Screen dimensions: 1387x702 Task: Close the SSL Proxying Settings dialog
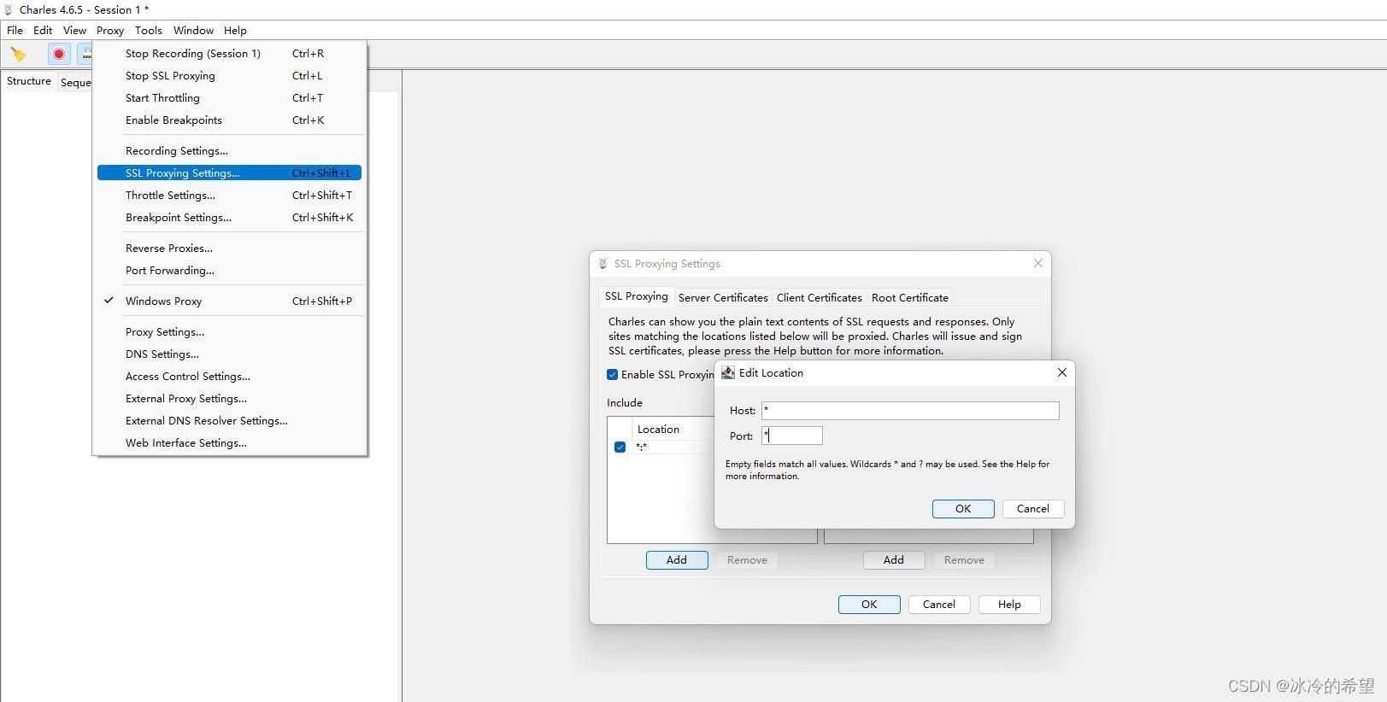pos(1037,263)
